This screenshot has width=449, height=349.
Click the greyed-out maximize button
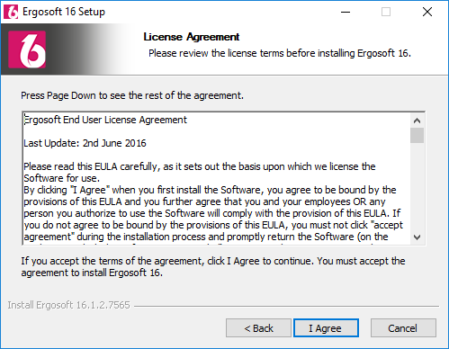point(386,12)
